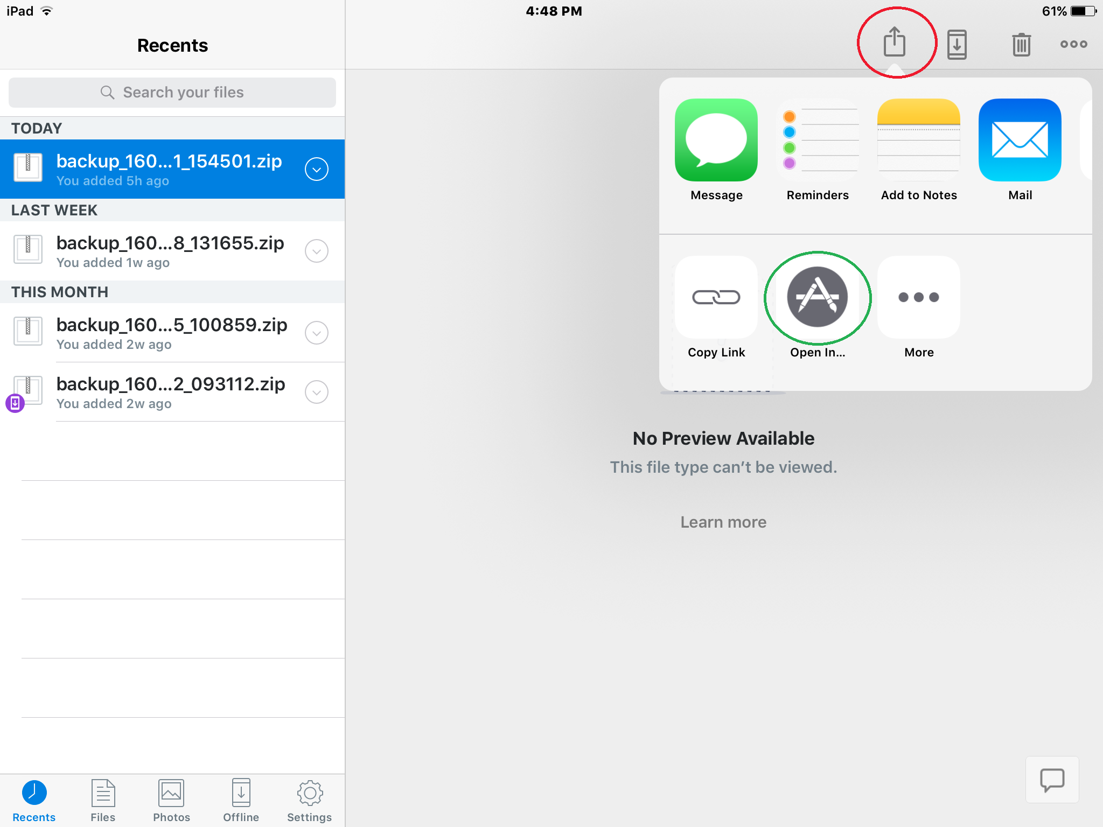Switch to the Files tab

[x=103, y=800]
